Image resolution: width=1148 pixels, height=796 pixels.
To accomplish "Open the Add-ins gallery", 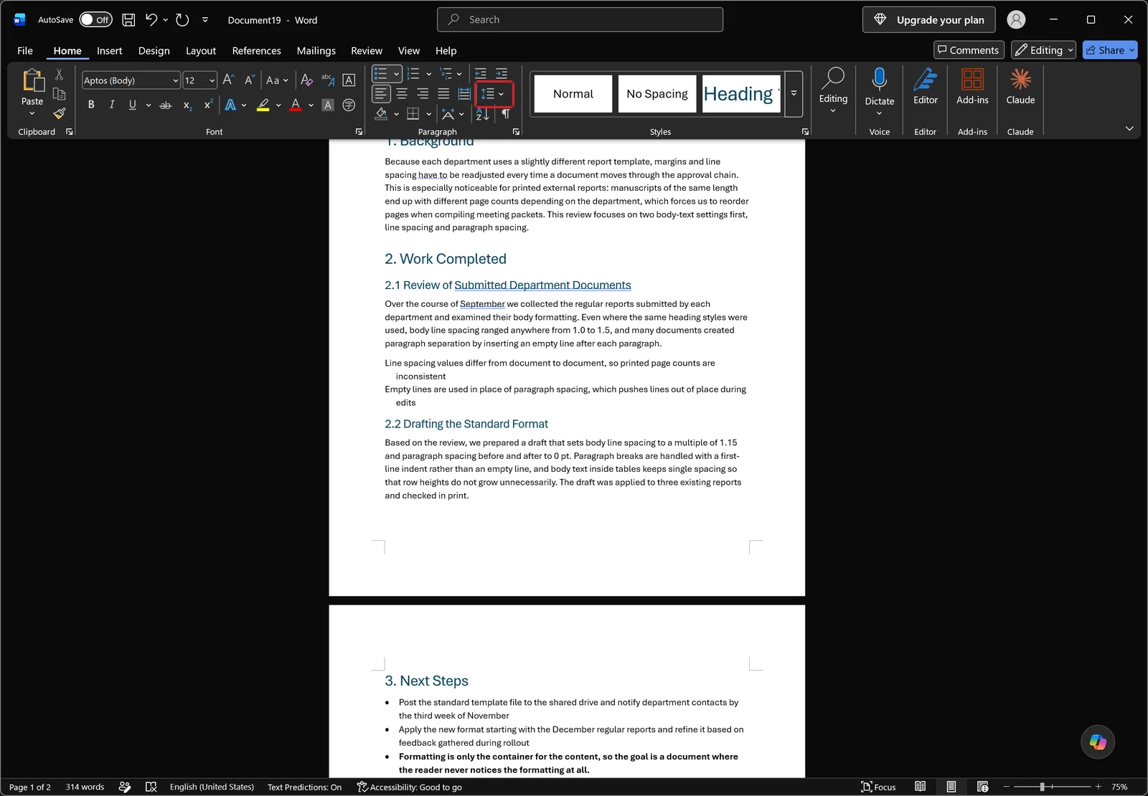I will pyautogui.click(x=972, y=87).
